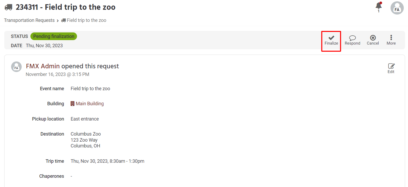Open the FA user account menu
This screenshot has height=187, width=408.
click(x=397, y=8)
